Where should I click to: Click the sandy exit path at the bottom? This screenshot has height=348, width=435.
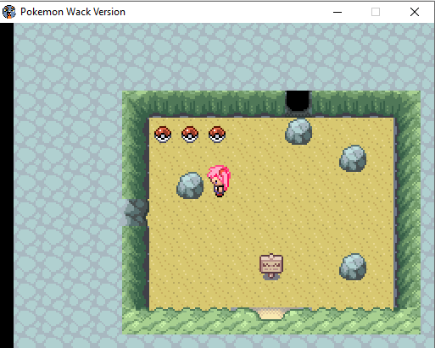point(271,314)
